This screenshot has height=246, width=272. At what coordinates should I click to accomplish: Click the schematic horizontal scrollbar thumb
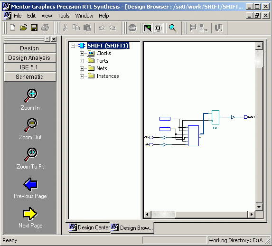click(211, 214)
